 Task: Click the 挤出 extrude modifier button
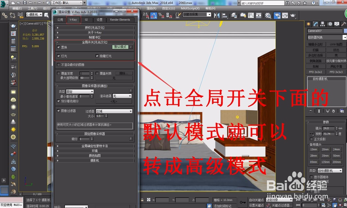tap(336, 50)
